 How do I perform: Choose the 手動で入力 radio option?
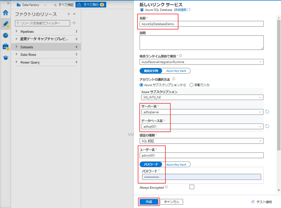click(191, 85)
